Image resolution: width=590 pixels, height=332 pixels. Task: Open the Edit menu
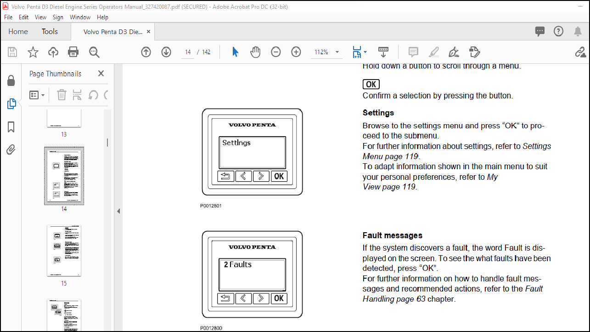click(x=23, y=17)
